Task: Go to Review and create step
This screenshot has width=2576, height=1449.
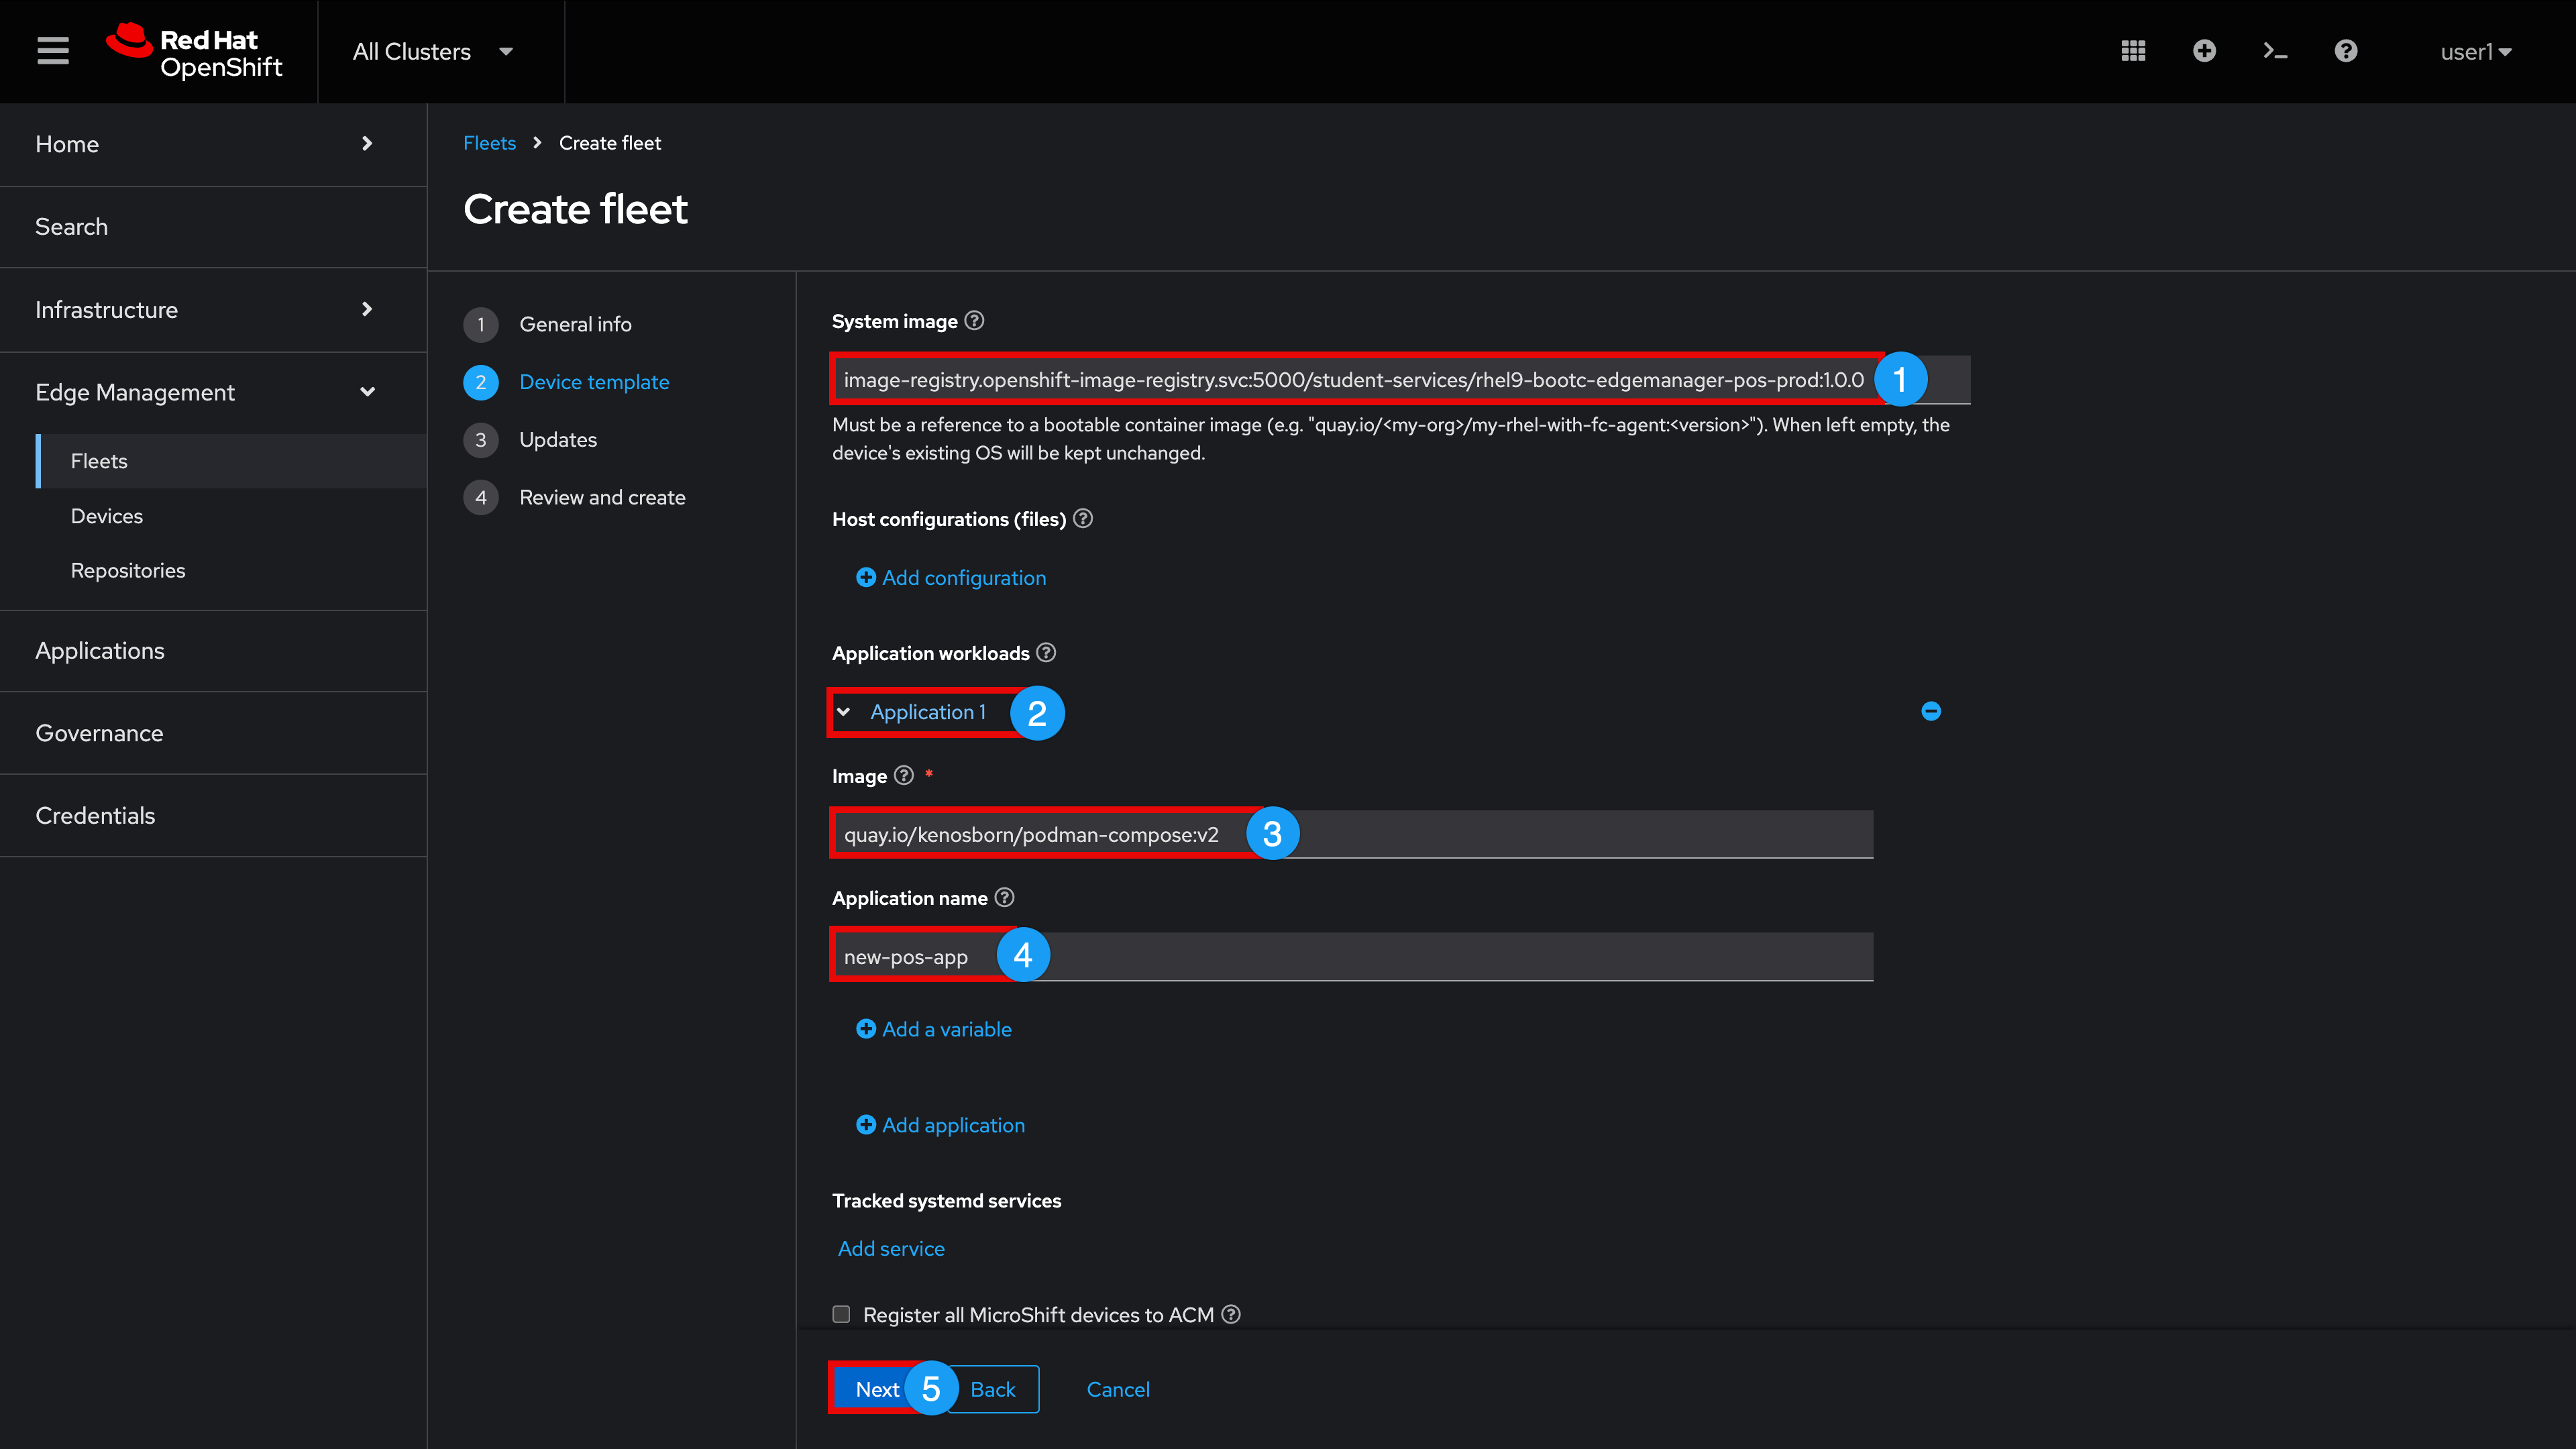Action: [x=575, y=497]
